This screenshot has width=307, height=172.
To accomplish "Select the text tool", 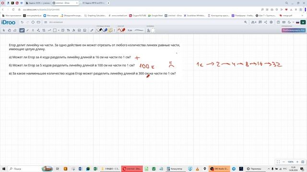I will (68, 30).
